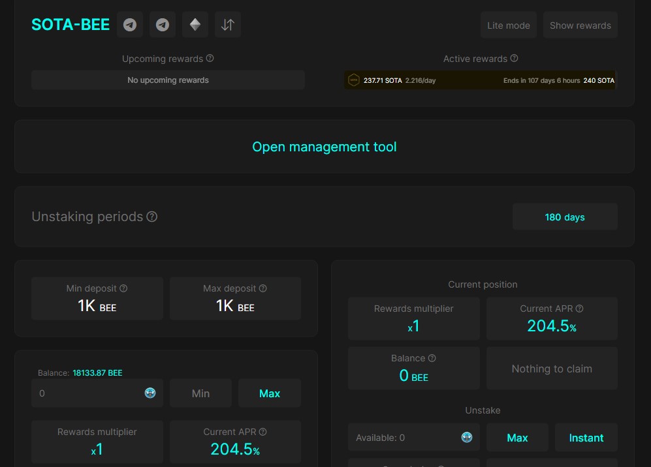This screenshot has width=651, height=467.
Task: Open the second Telegram icon link
Action: click(x=163, y=25)
